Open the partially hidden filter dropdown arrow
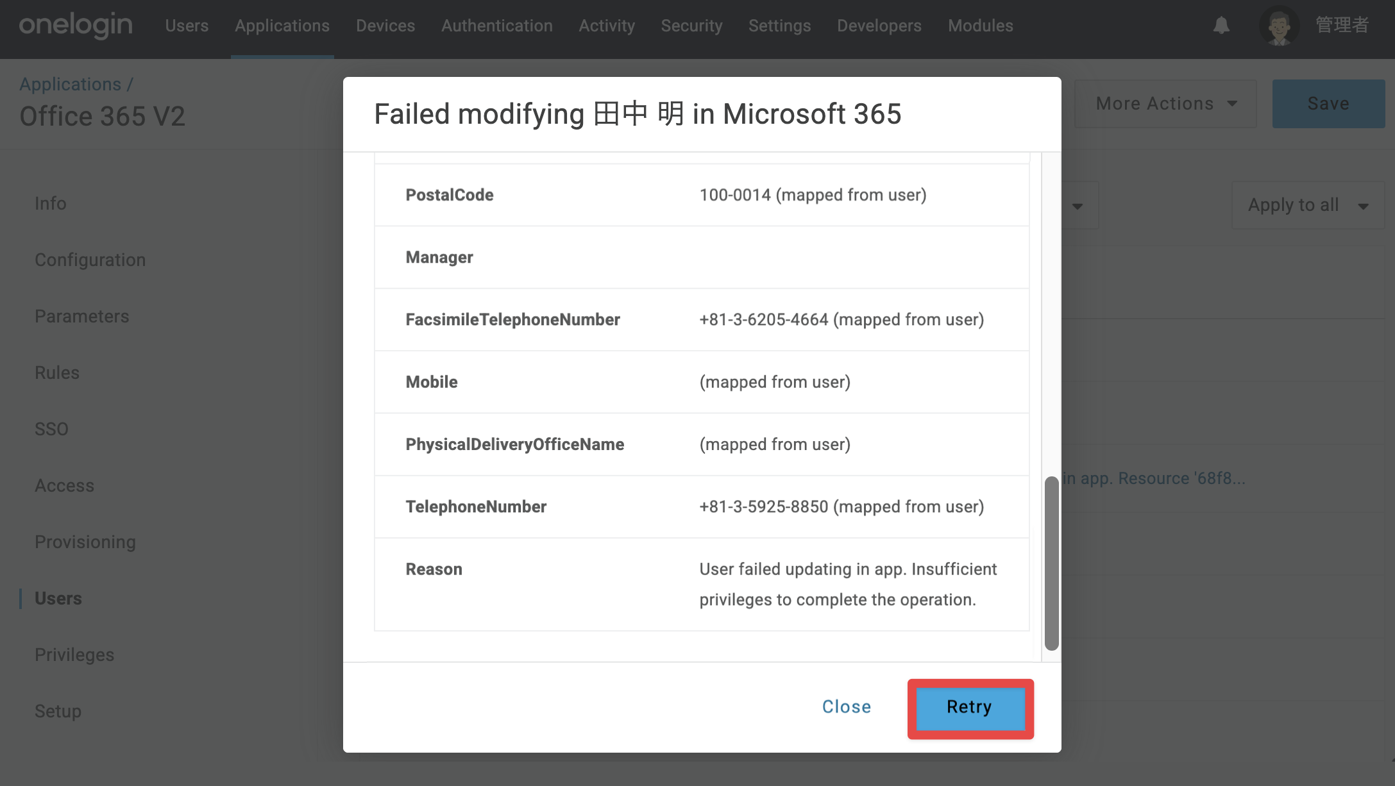Screen dimensions: 1395x786 point(1078,206)
